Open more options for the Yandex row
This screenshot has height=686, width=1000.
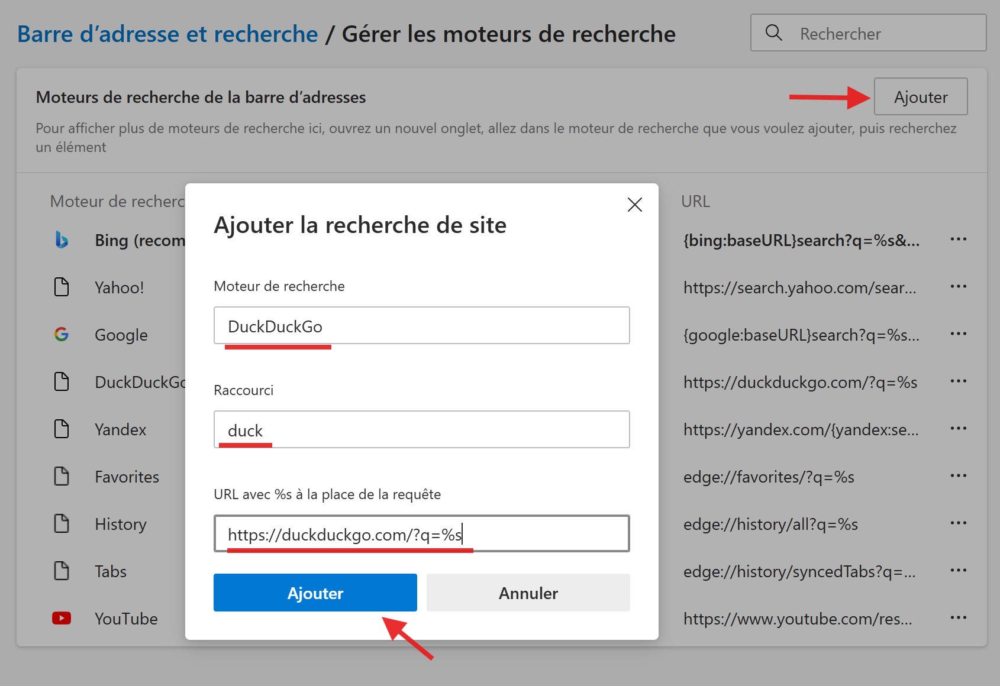point(958,429)
